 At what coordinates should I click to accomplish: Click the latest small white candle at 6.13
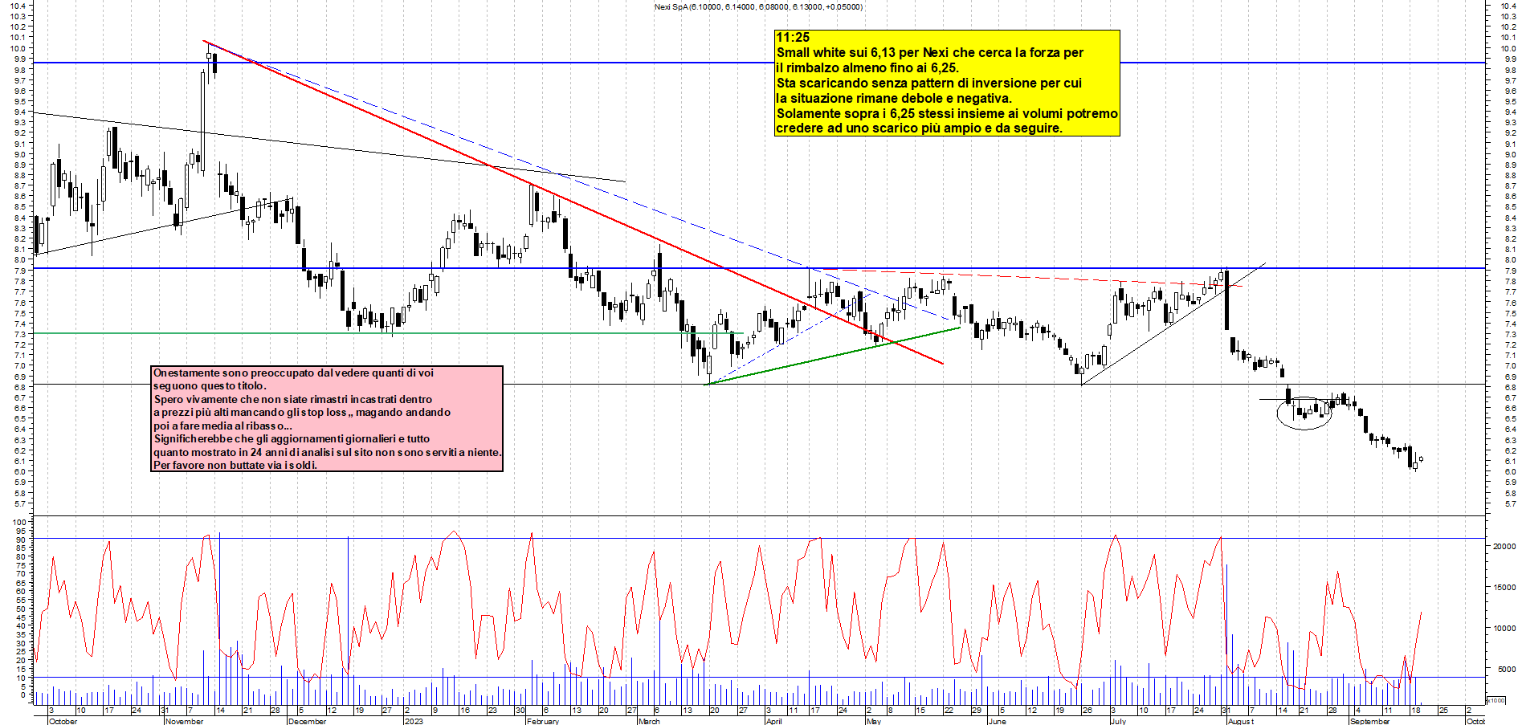pos(1421,459)
